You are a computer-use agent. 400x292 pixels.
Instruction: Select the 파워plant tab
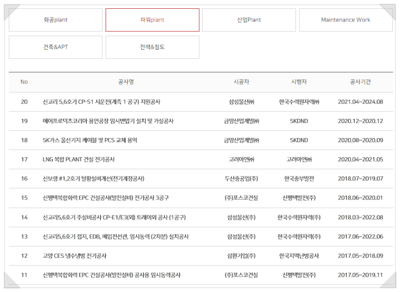coord(152,20)
